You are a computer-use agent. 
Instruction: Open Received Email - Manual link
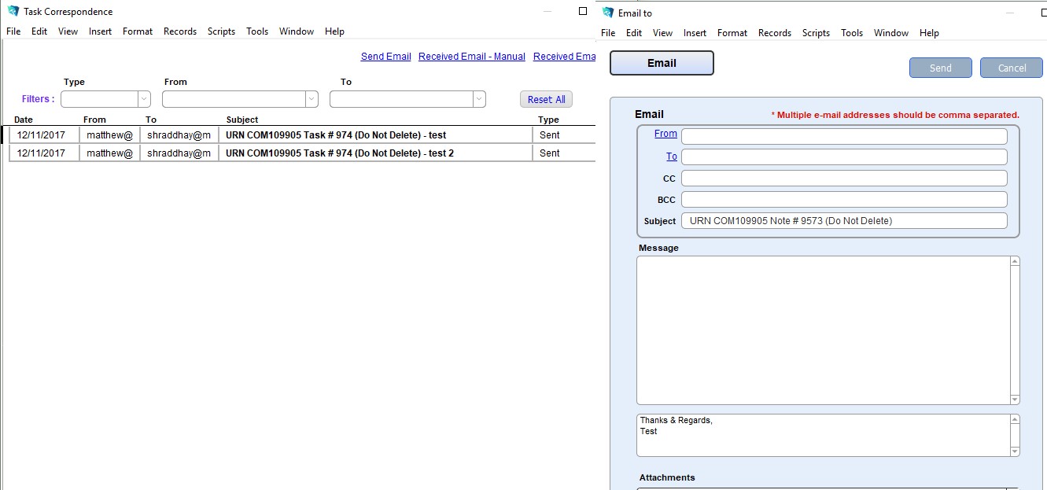[471, 57]
